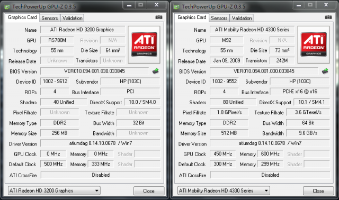Click the Memory clock value 600 MHz

270,154
